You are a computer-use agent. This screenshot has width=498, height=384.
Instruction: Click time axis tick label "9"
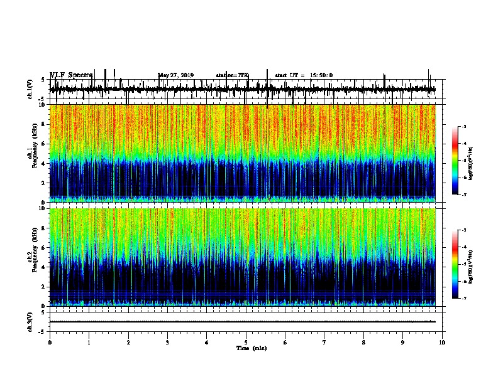pos(402,343)
